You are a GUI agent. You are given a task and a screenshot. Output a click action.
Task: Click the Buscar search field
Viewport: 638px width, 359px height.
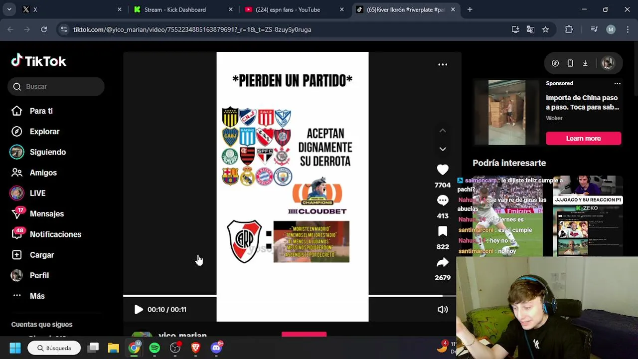(56, 86)
